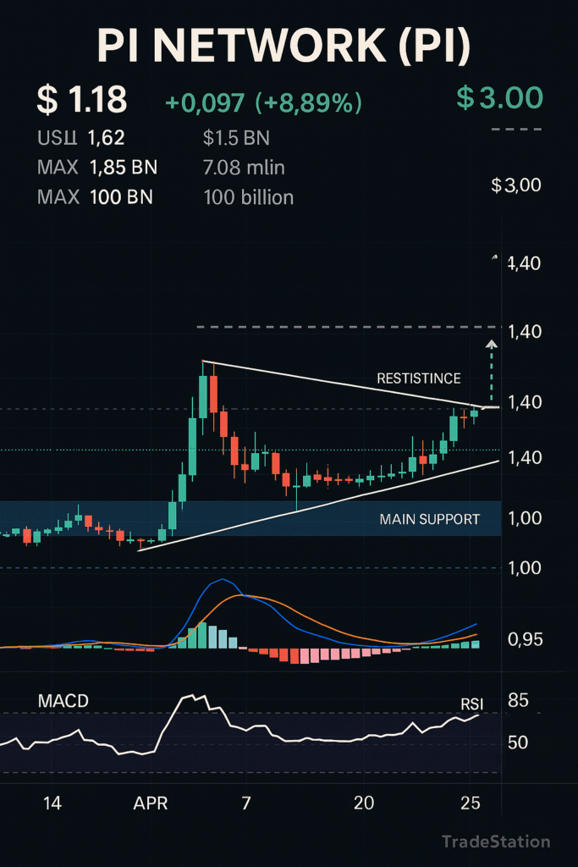
Task: Select the current price $ 1.18
Action: point(82,100)
